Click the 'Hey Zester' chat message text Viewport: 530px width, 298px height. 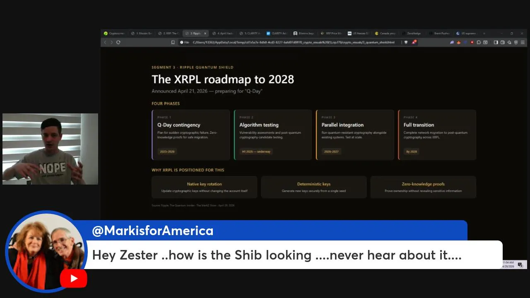pos(277,255)
